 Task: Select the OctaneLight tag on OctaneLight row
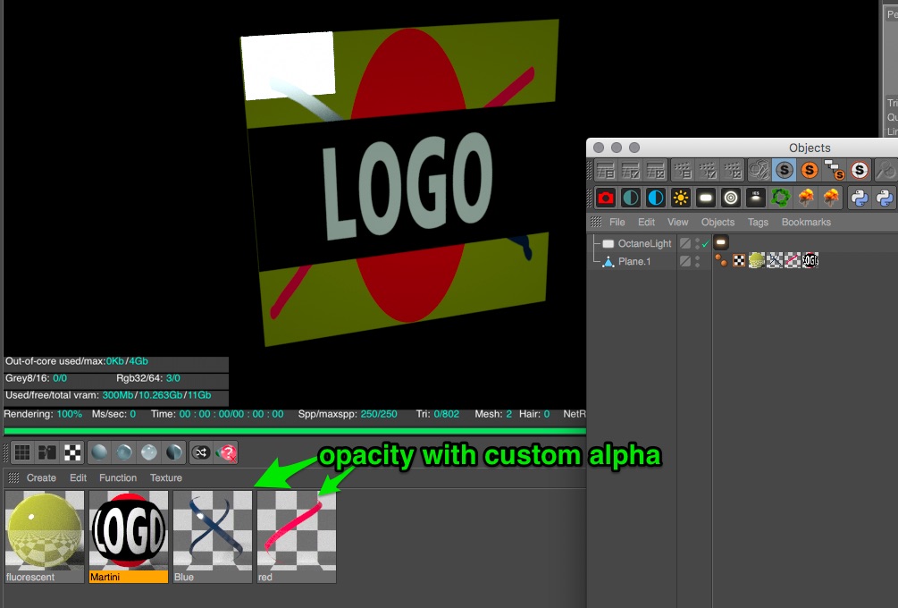click(721, 243)
